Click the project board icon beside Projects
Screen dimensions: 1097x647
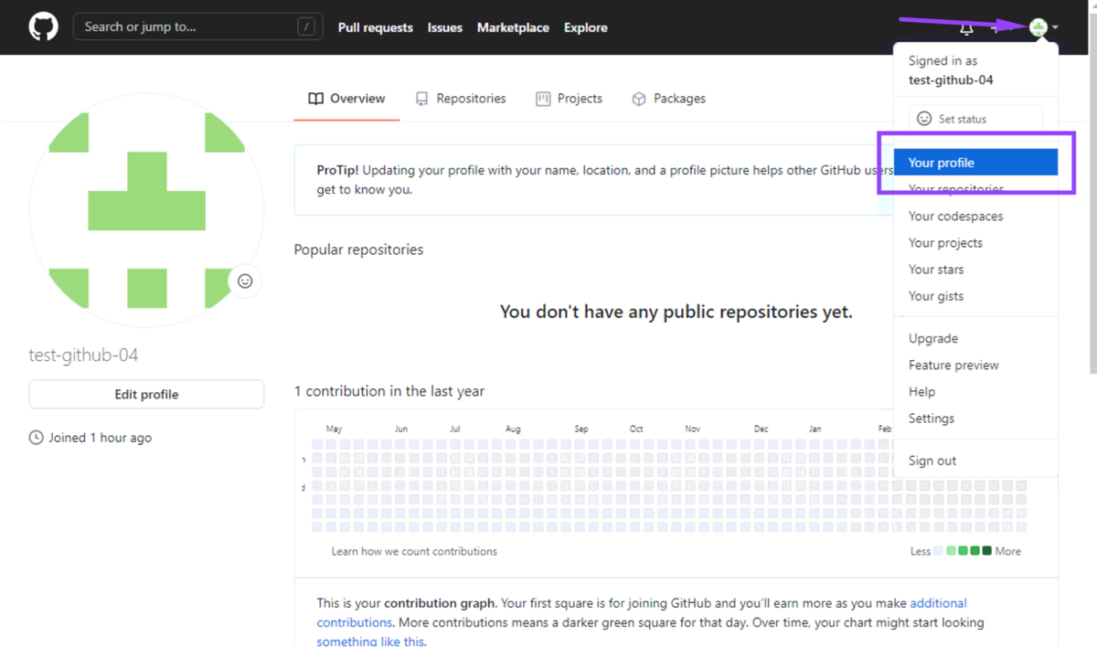click(543, 99)
